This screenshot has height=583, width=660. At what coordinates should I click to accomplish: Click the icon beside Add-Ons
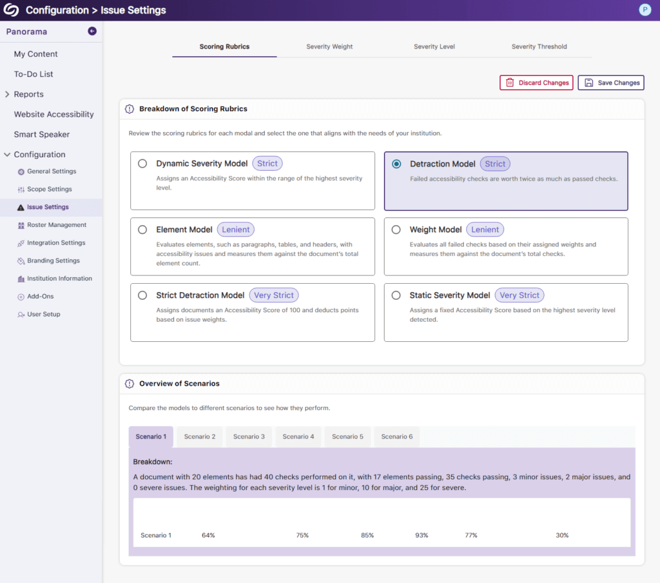click(x=20, y=296)
